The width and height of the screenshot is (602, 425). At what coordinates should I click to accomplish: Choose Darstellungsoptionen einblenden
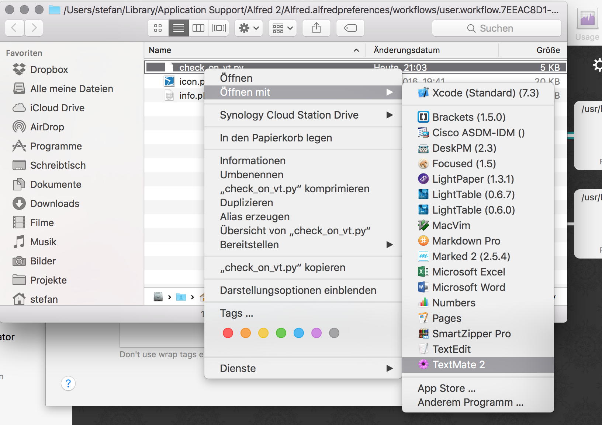[x=303, y=290]
